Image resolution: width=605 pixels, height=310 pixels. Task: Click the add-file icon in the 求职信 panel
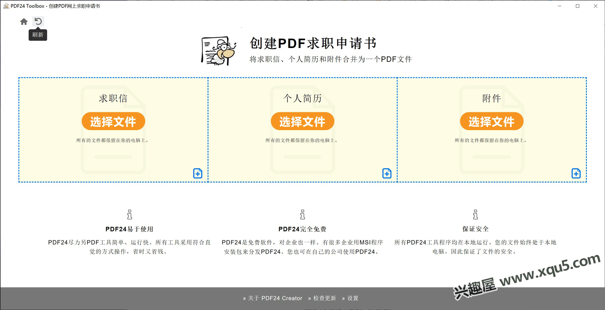(x=198, y=173)
